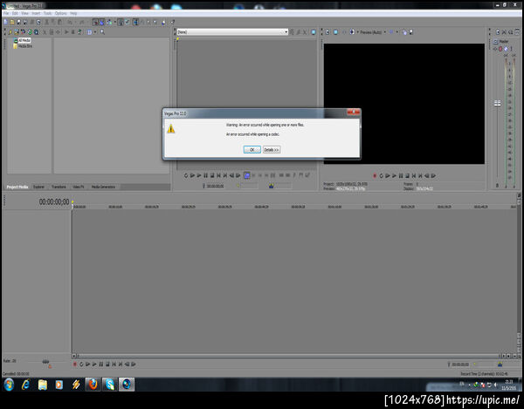Open the Insert menu
The image size is (524, 409).
point(36,13)
